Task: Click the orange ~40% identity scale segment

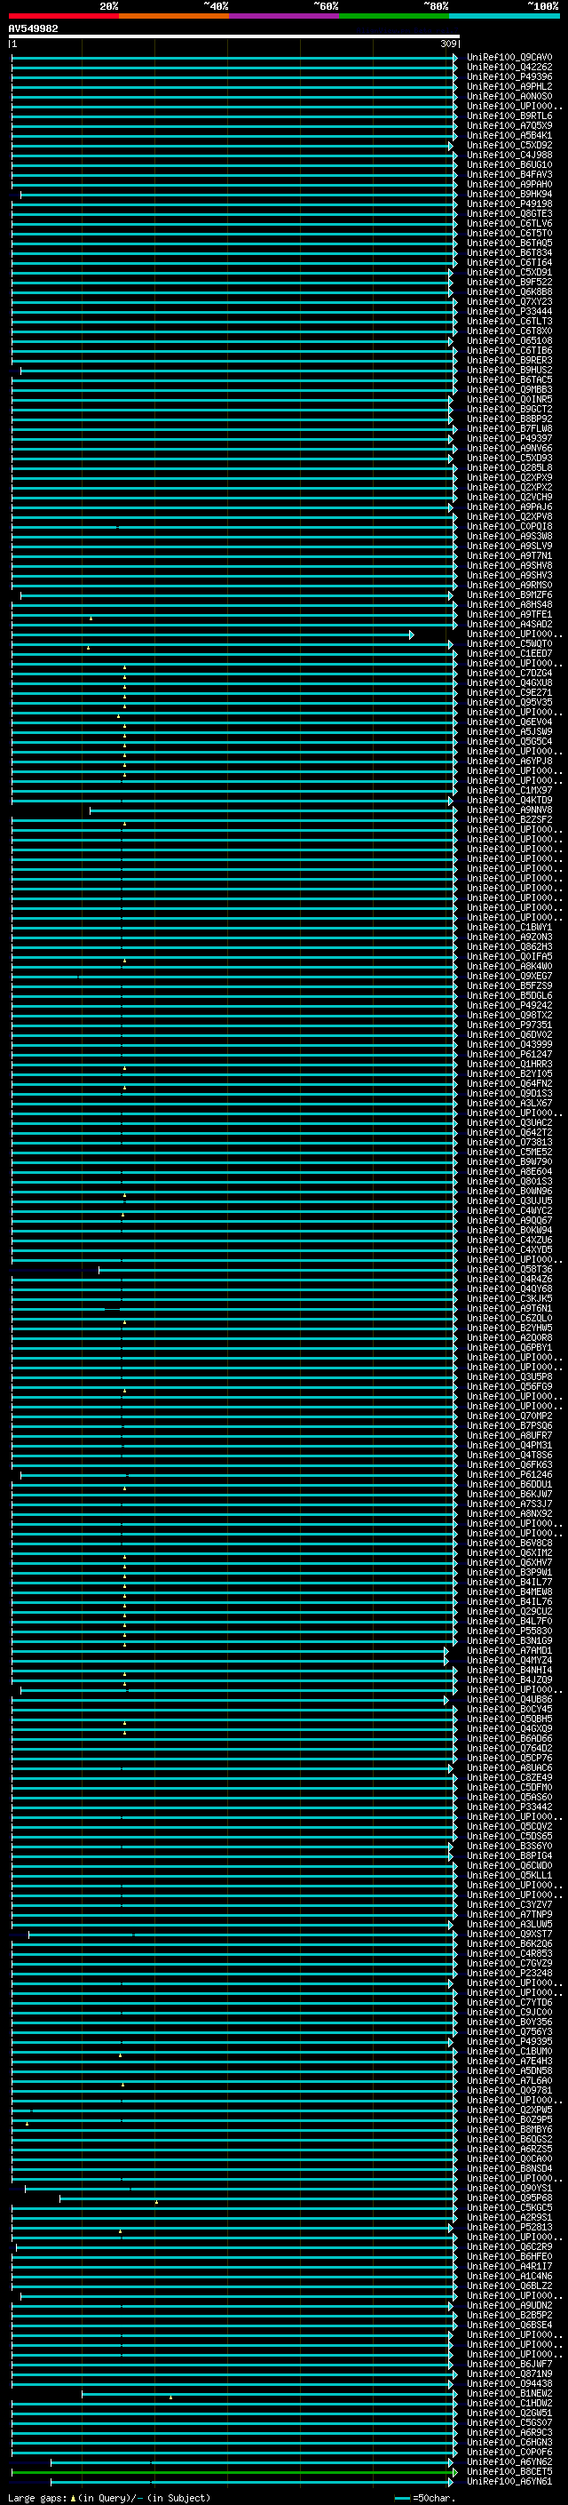Action: point(174,16)
